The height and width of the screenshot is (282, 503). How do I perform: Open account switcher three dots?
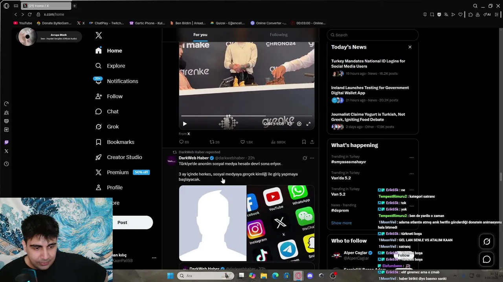(154, 258)
